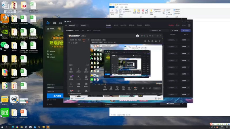Open GeForce Experience desktop icon

click(5, 34)
